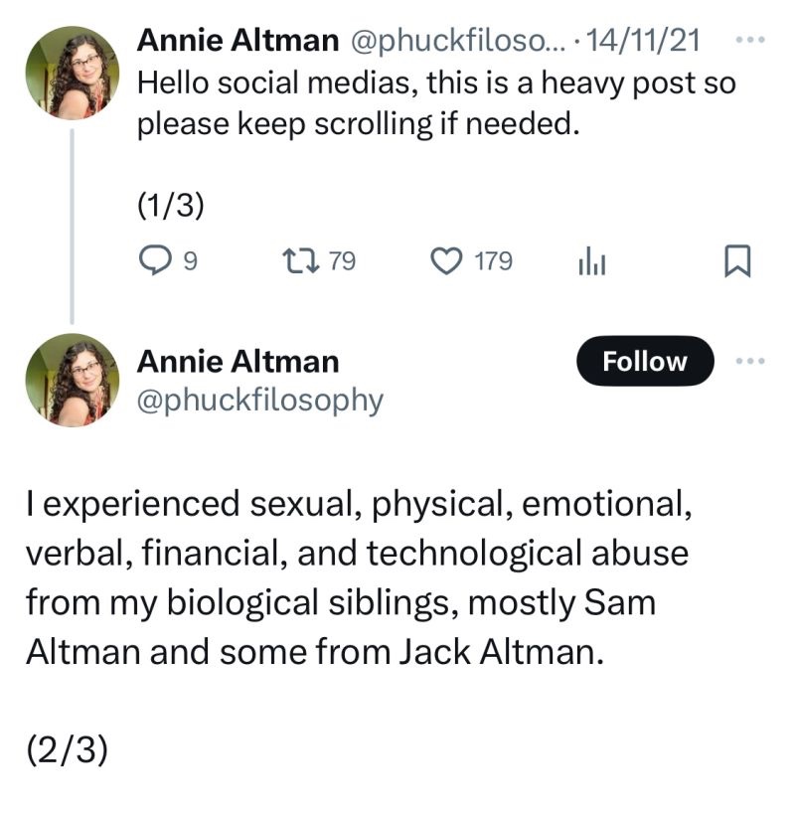Viewport: 795px width, 813px height.
Task: Like the first tweet with heart icon
Action: [x=448, y=260]
